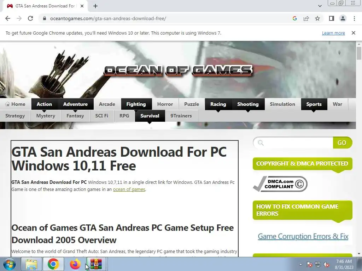Open the Google icon in address bar

click(x=294, y=18)
